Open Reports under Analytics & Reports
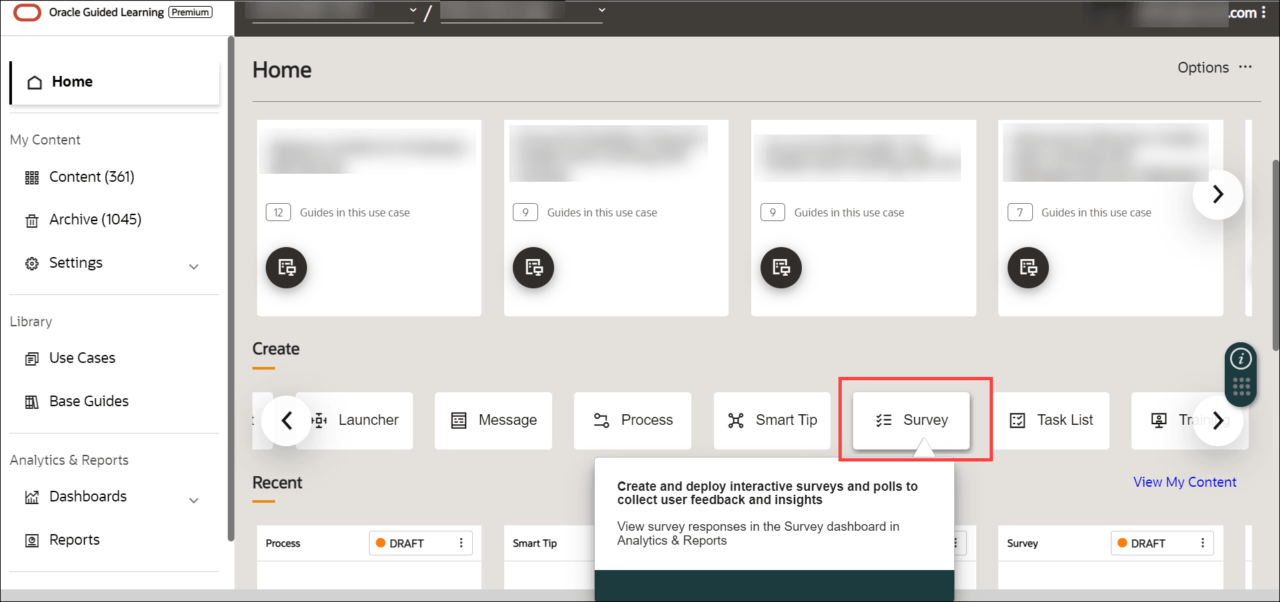This screenshot has height=602, width=1280. pos(75,540)
